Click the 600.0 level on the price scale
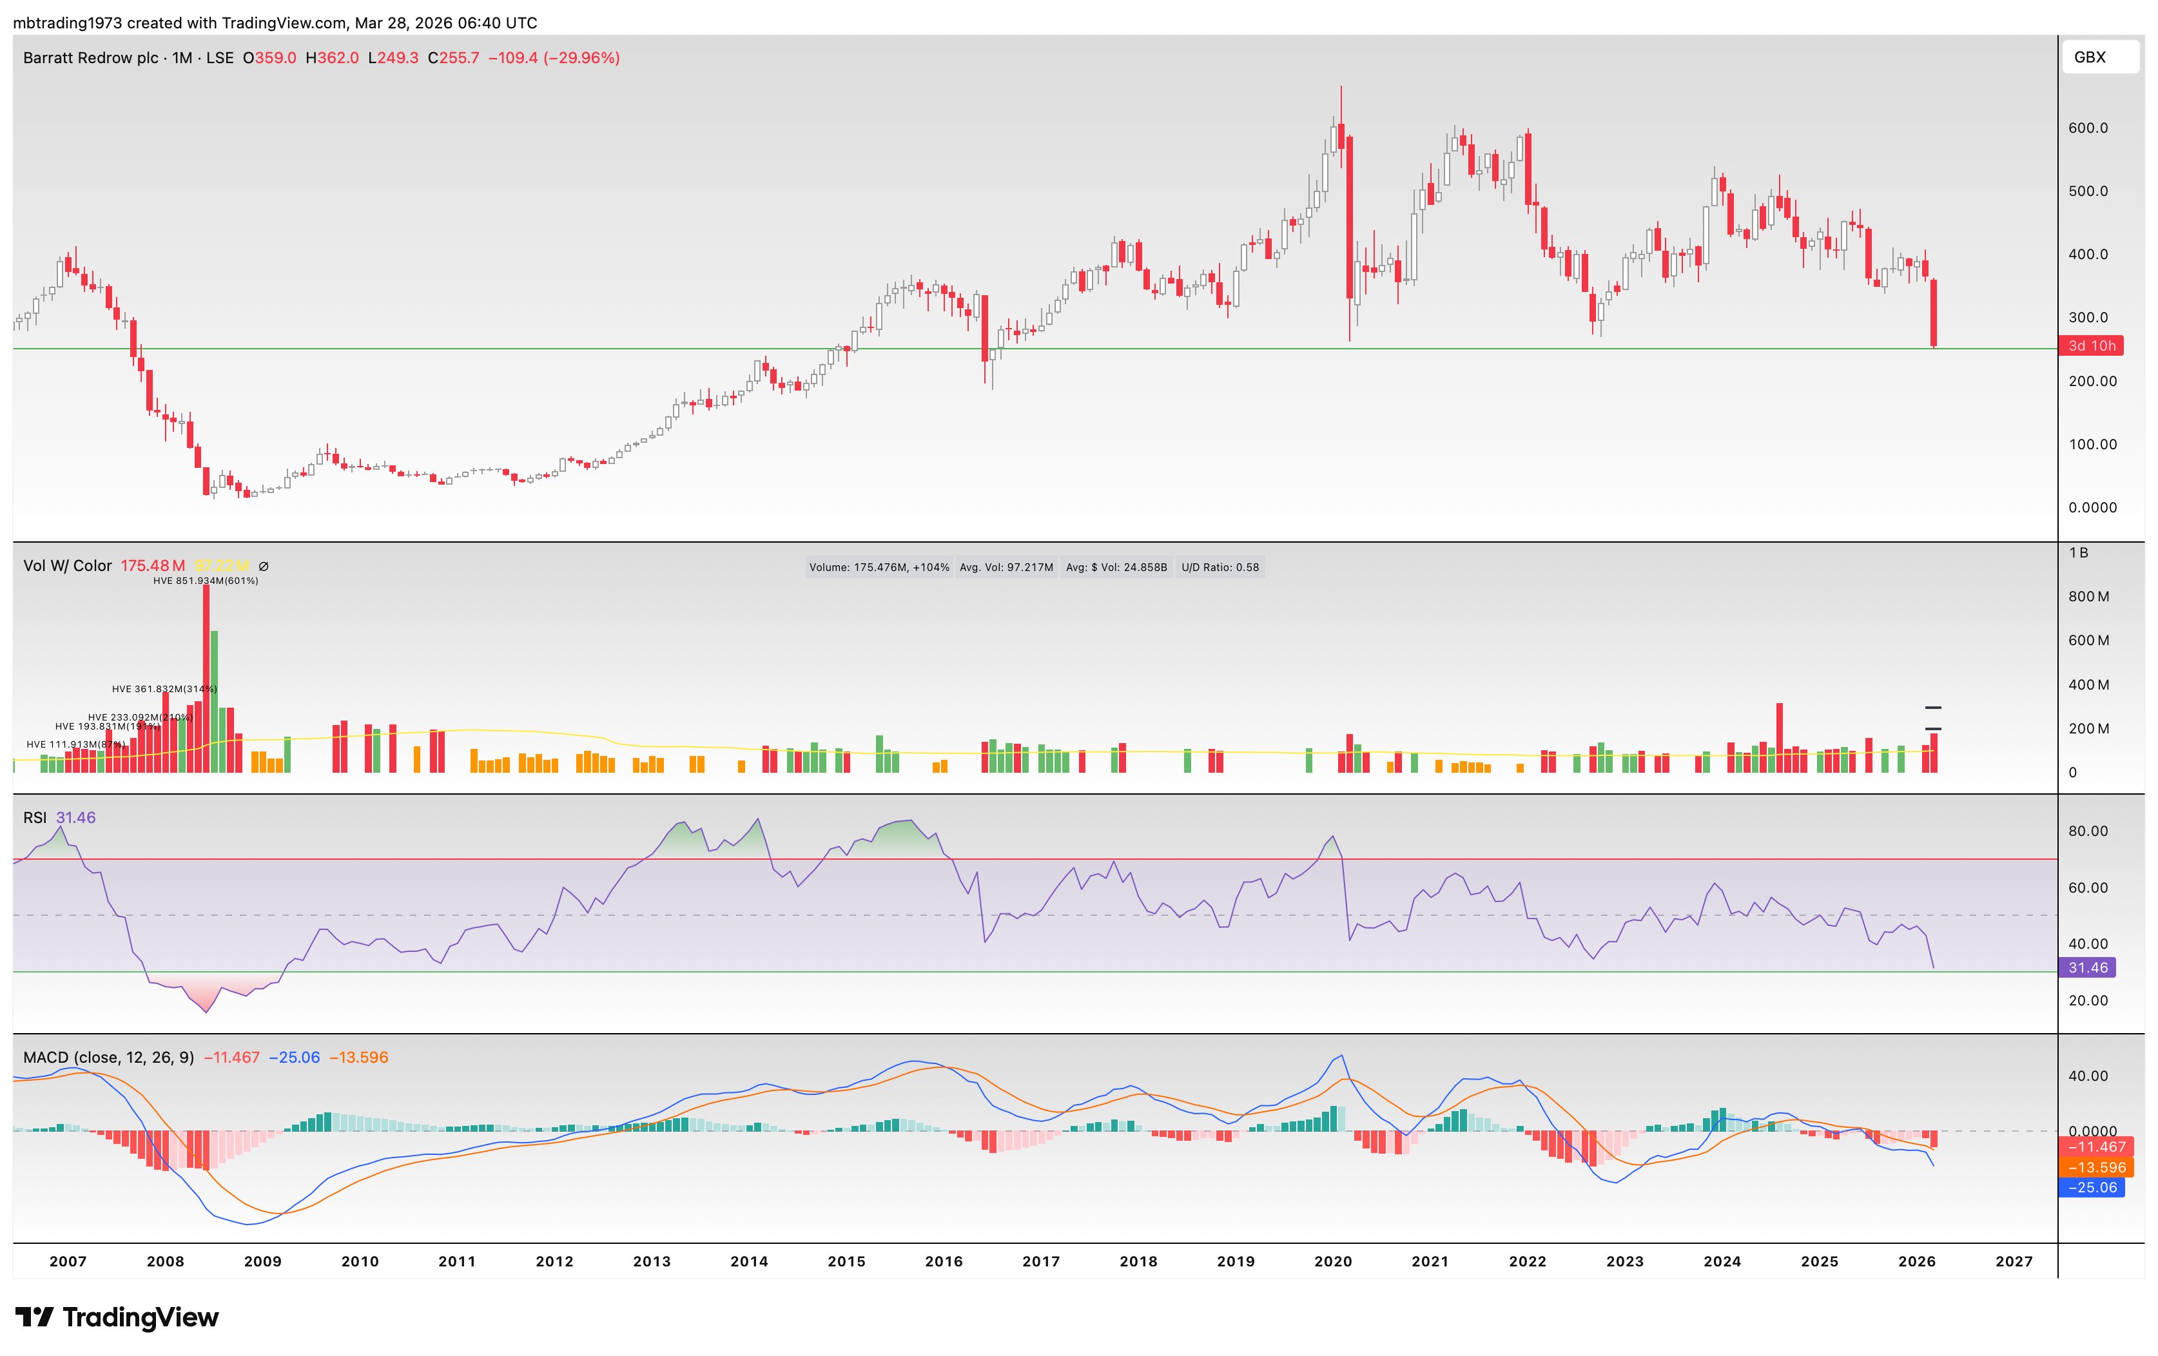2158x1356 pixels. point(2088,128)
